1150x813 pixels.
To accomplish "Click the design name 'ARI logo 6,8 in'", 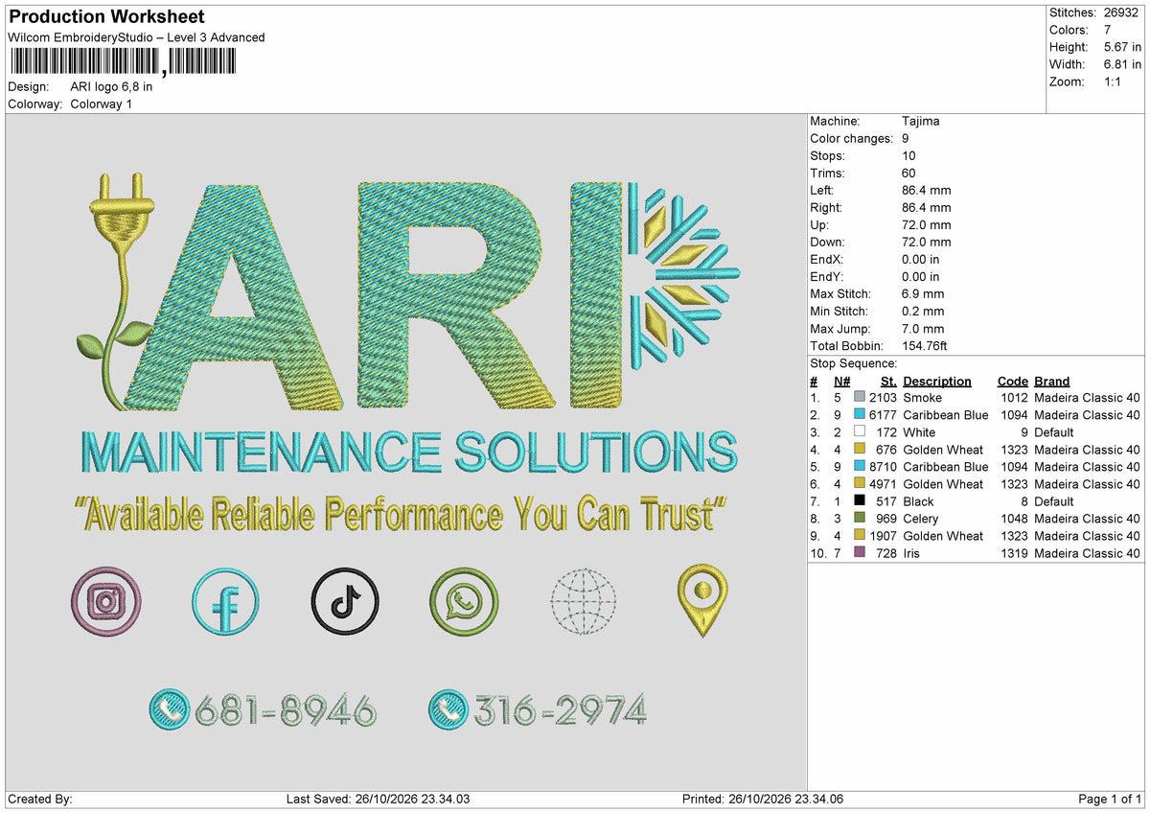I will [x=111, y=86].
